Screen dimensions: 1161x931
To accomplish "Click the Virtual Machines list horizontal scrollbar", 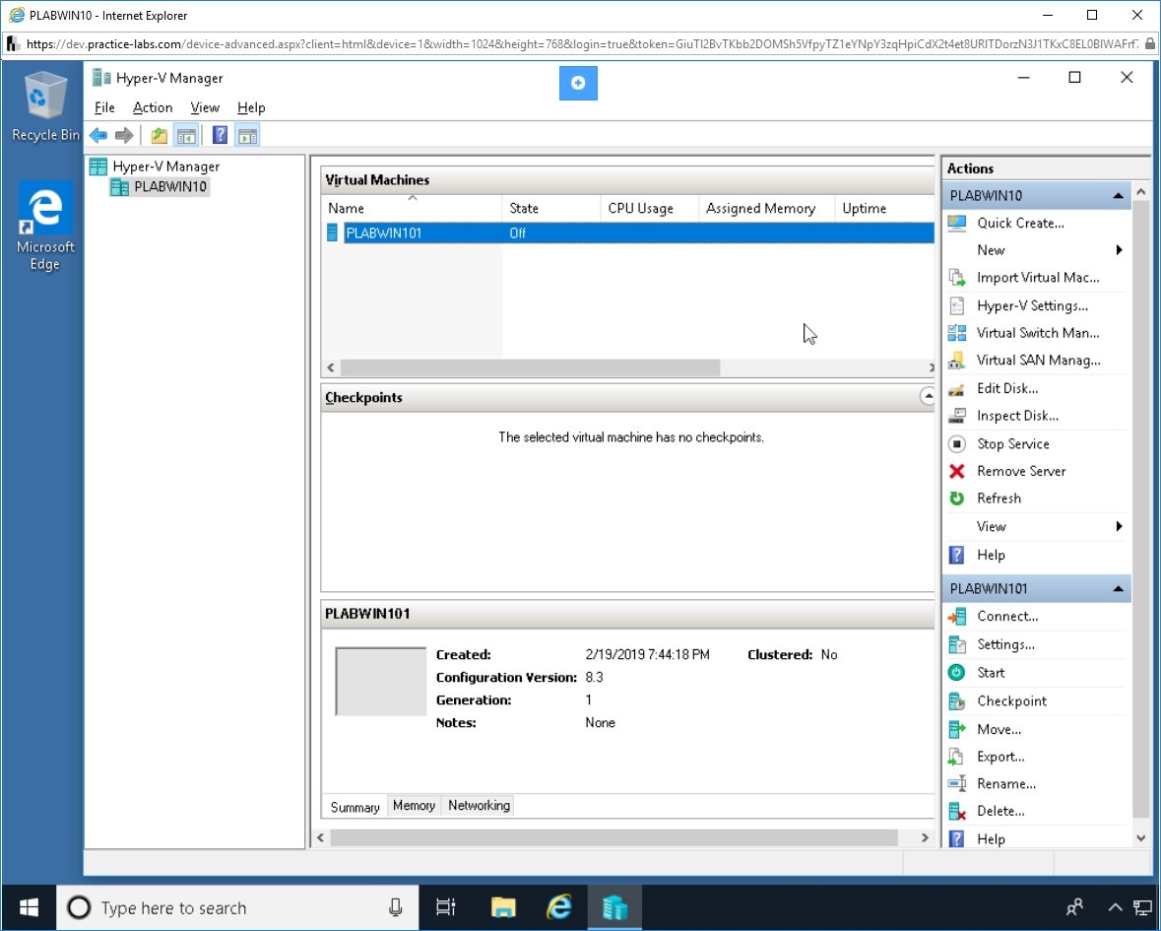I will [x=530, y=367].
